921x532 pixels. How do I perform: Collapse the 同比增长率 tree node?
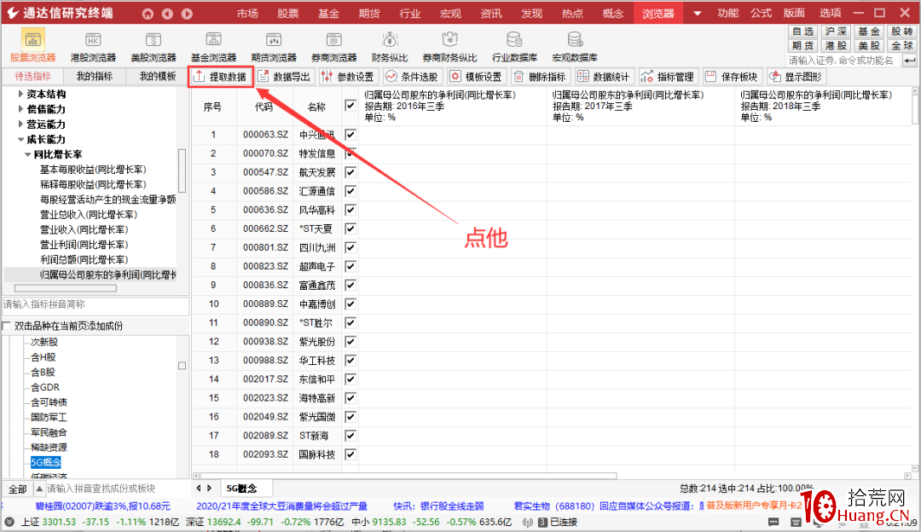pos(27,154)
